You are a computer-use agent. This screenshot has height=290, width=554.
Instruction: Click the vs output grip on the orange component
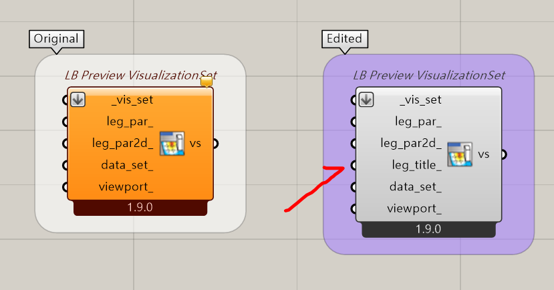click(x=215, y=144)
